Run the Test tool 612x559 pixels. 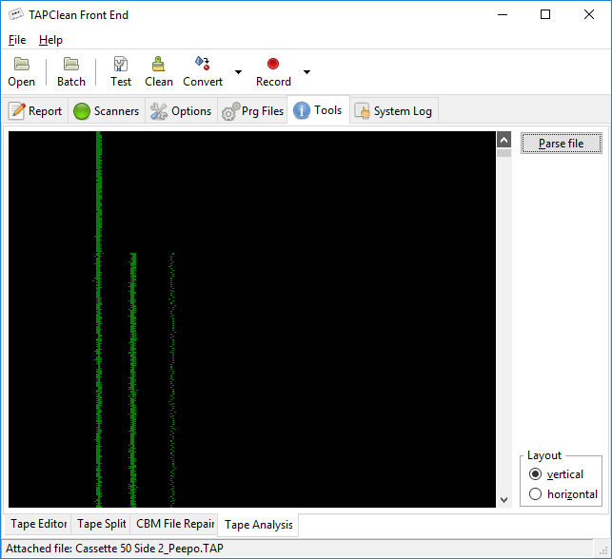(121, 72)
